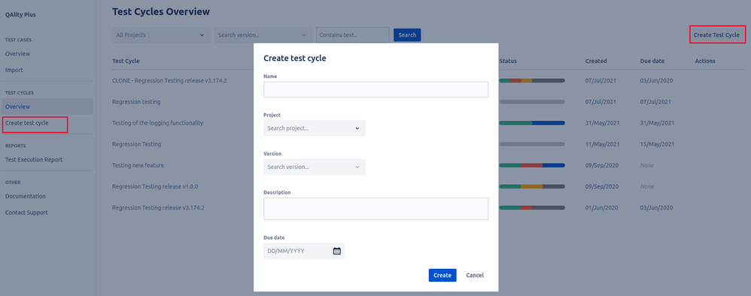Click the Search button

pyautogui.click(x=407, y=35)
